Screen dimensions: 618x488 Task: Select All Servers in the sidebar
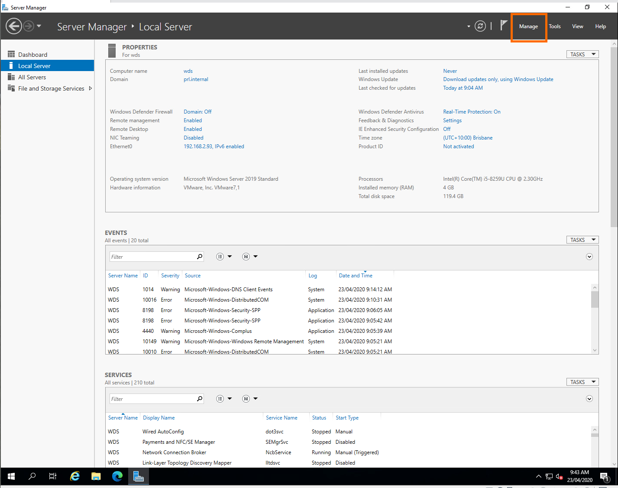pos(47,77)
